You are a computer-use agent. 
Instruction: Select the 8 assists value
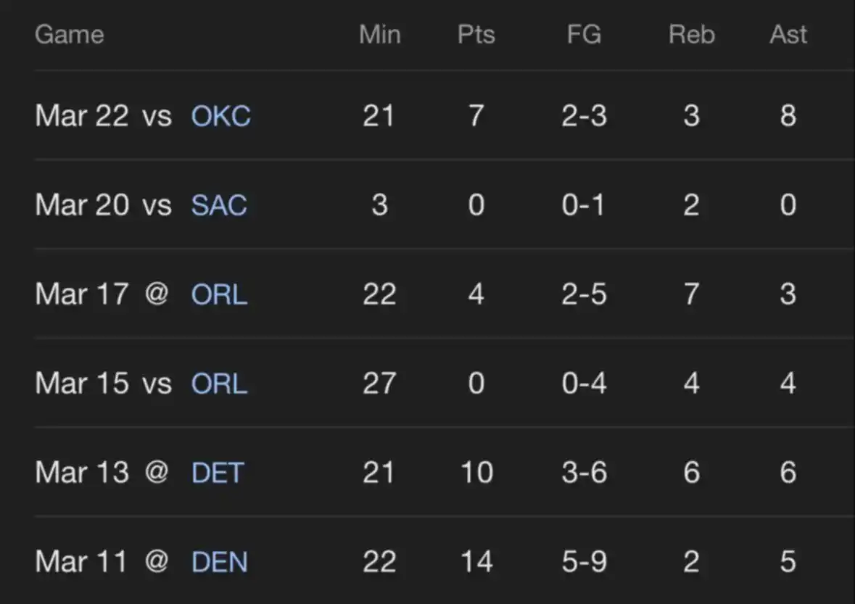(x=788, y=116)
